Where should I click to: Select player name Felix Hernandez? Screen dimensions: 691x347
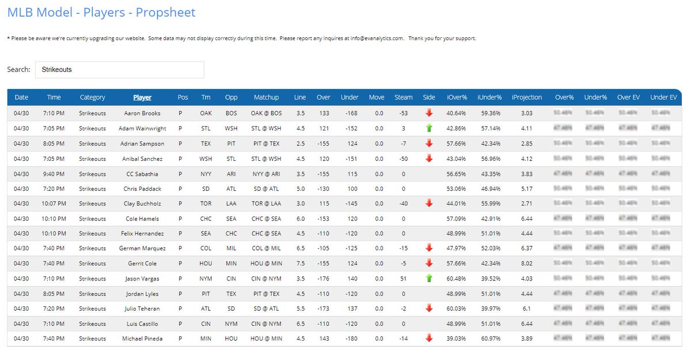point(142,233)
